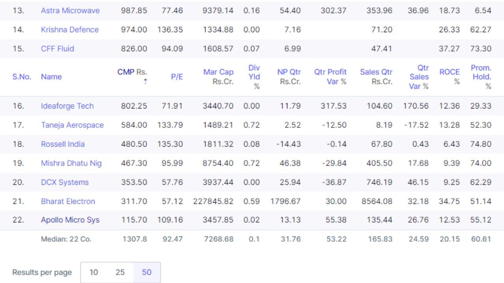
Task: Click DCX Systems price 353.50
Action: 134,182
